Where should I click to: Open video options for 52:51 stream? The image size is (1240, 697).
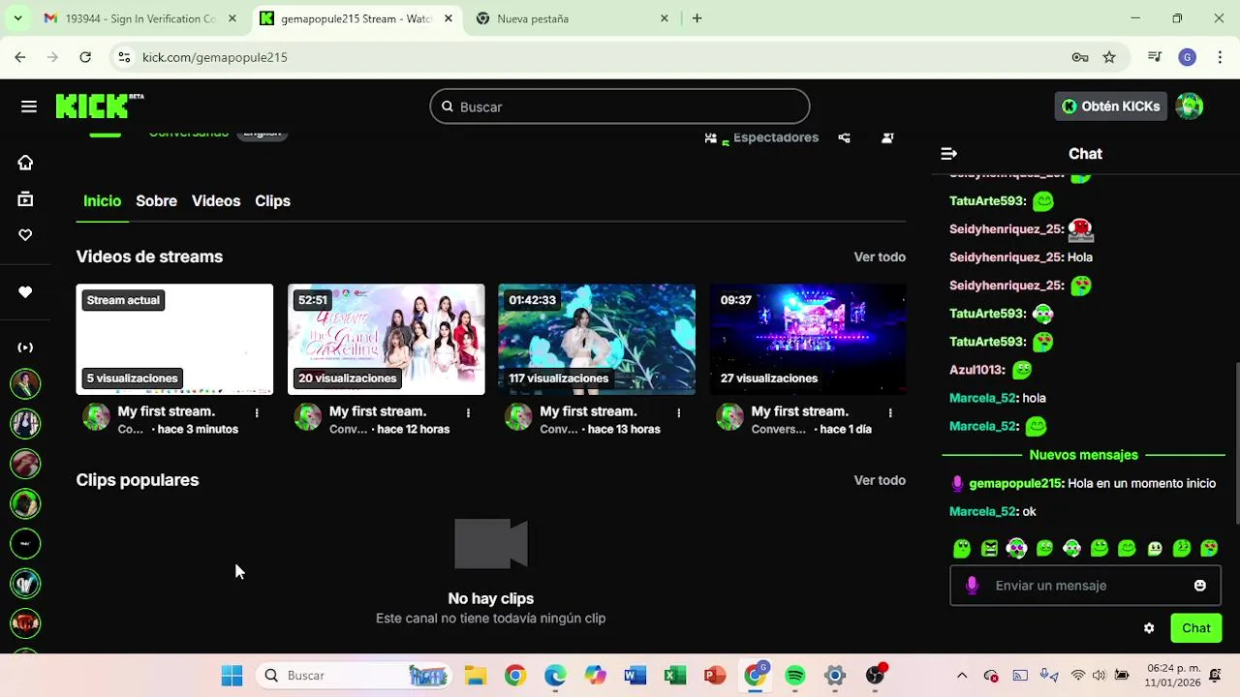468,412
